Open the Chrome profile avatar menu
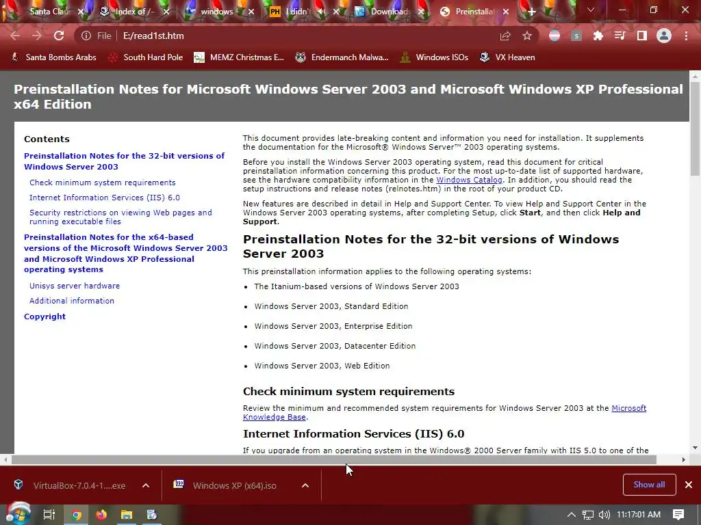The image size is (701, 525). [x=664, y=36]
